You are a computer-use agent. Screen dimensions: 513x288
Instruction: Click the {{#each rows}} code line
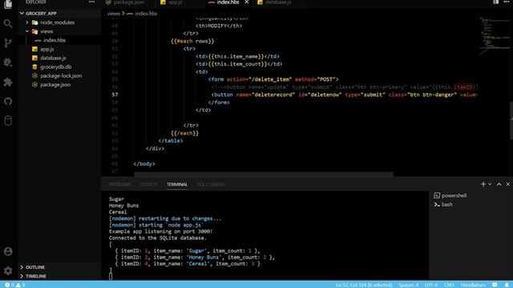192,41
